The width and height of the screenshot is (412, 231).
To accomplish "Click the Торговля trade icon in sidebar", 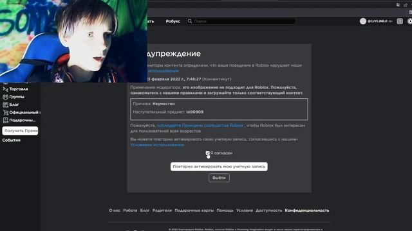I will (x=5, y=89).
